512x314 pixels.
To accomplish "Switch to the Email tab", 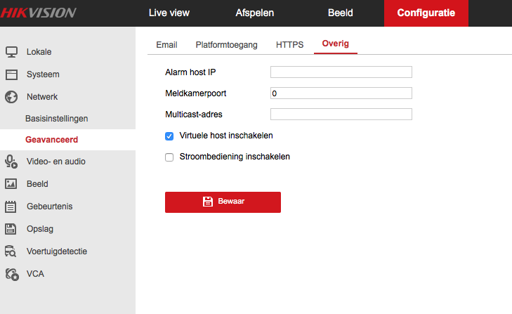I will pyautogui.click(x=166, y=45).
